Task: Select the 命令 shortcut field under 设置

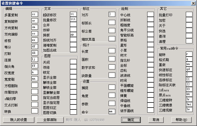Action: [x=112, y=111]
